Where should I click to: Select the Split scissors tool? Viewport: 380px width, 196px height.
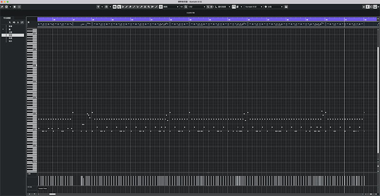pos(138,7)
